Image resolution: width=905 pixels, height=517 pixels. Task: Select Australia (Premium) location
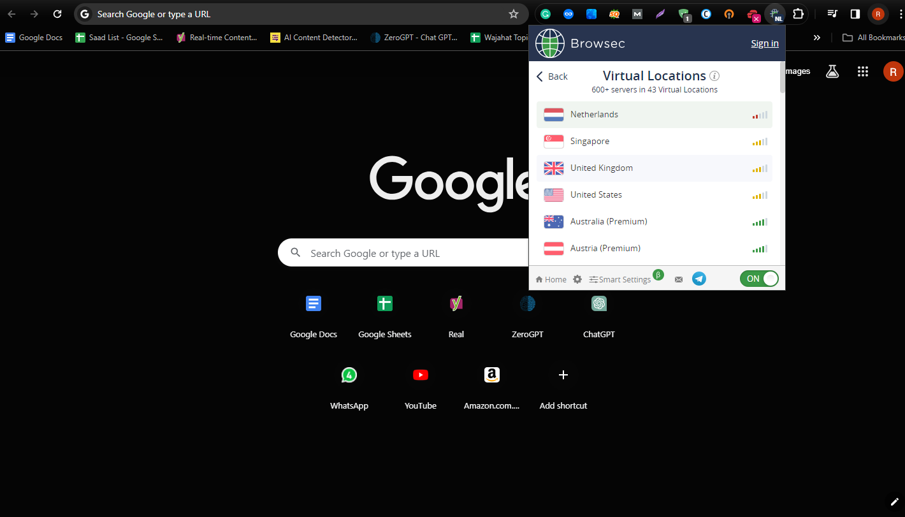[655, 222]
